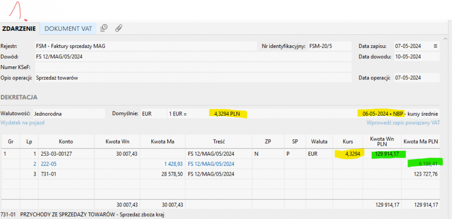Select account 222-05 in row 2
Screen dimensions: 452x219
coord(50,163)
